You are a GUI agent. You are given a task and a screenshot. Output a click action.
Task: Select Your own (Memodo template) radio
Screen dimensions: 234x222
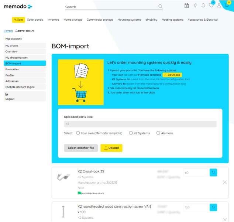pyautogui.click(x=78, y=133)
